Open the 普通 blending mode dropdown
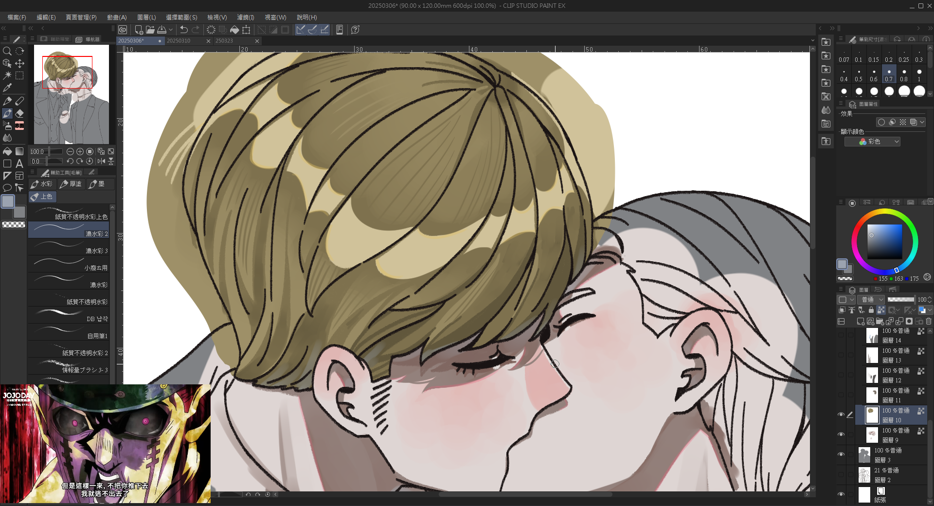The width and height of the screenshot is (934, 506). pyautogui.click(x=871, y=300)
